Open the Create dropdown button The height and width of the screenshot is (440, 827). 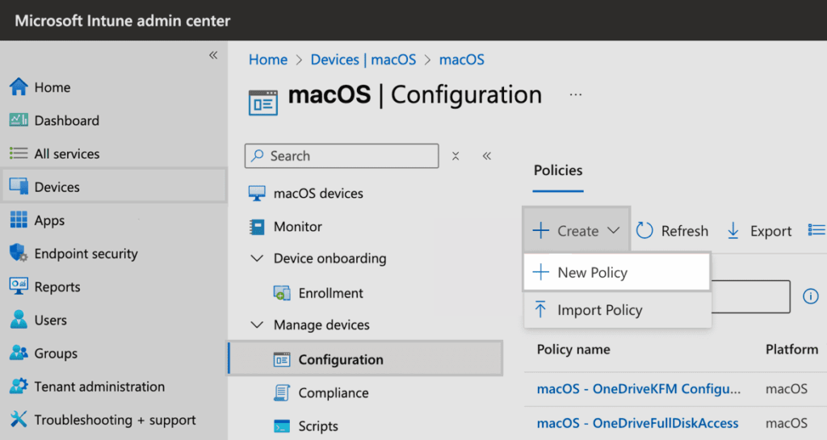pyautogui.click(x=576, y=231)
